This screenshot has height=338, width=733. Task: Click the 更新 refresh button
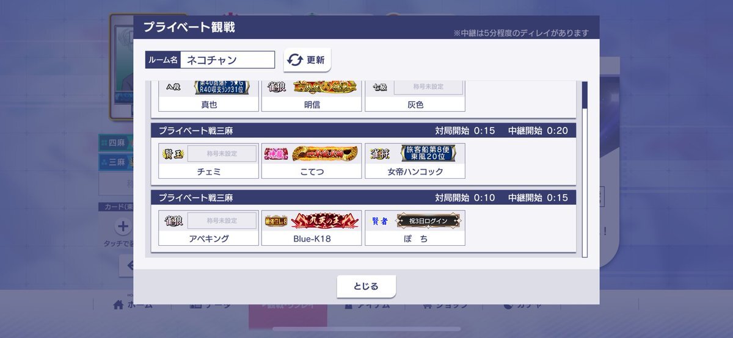coord(307,60)
